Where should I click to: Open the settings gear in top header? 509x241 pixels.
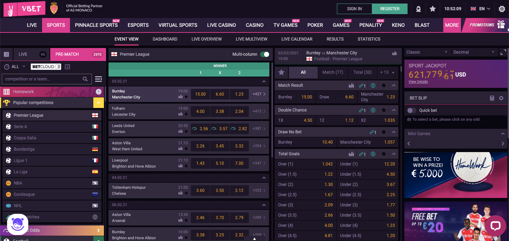502,9
